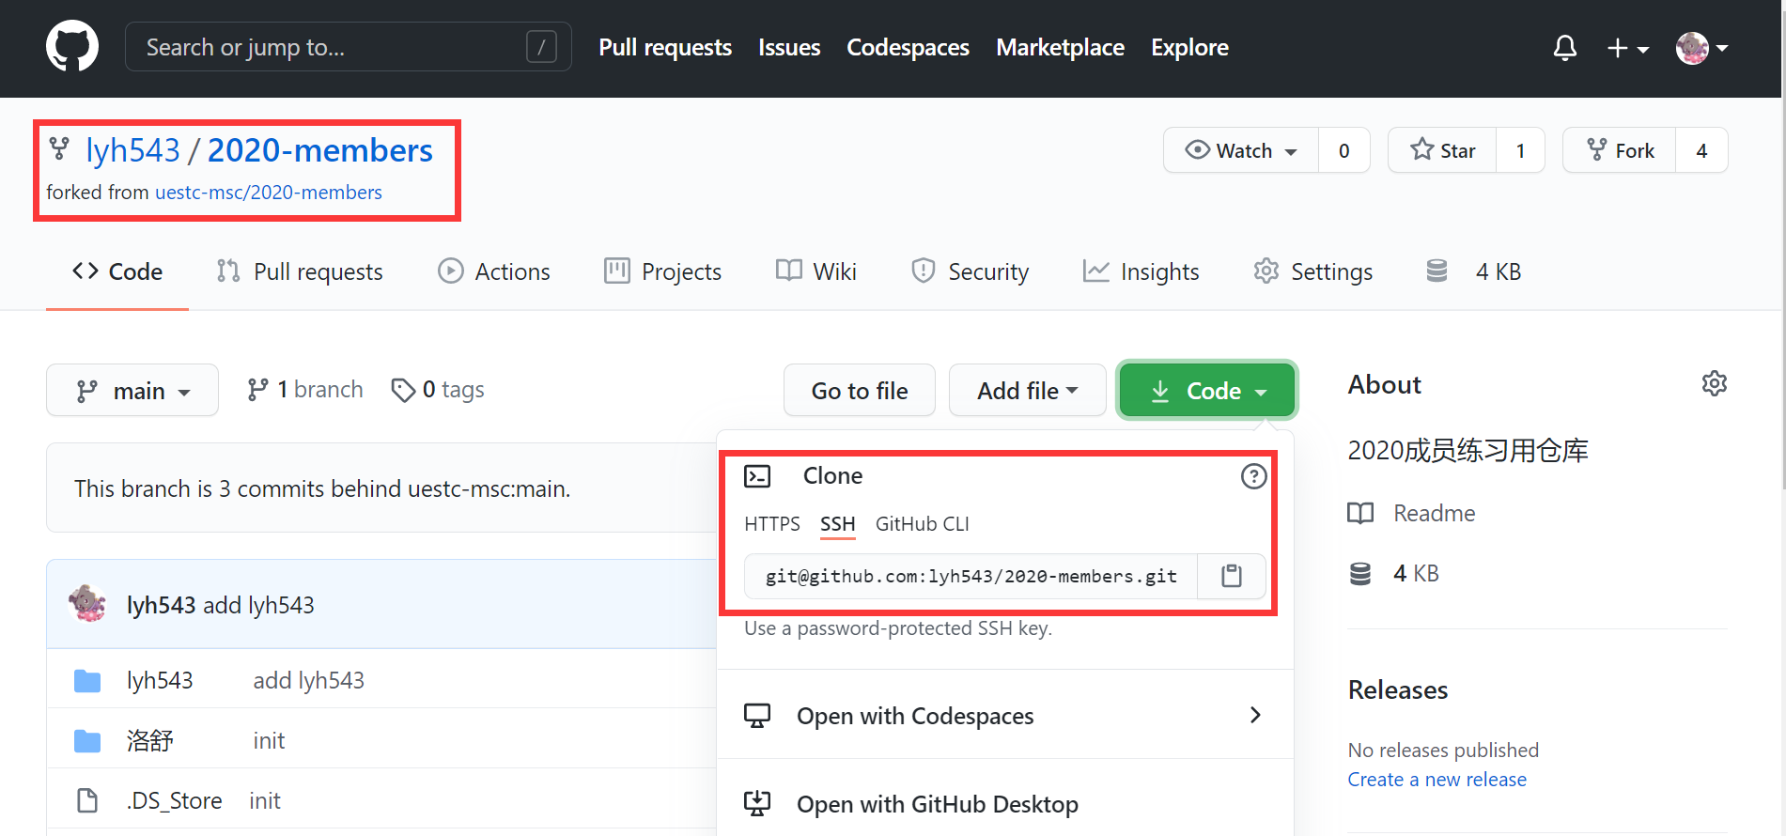Viewport: 1786px width, 836px height.
Task: Switch to the Code tab
Action: click(117, 271)
